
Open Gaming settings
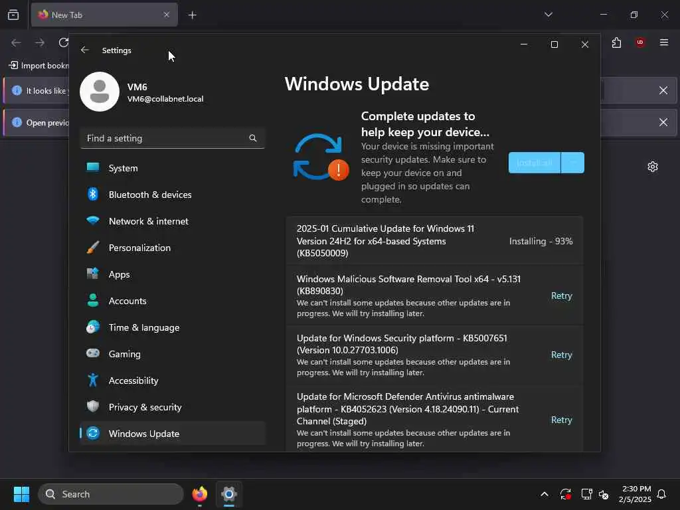click(172, 354)
